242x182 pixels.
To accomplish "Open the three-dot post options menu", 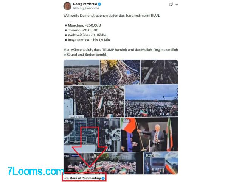I will [177, 4].
